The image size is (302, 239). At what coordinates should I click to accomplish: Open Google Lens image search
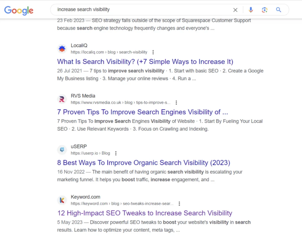[265, 10]
